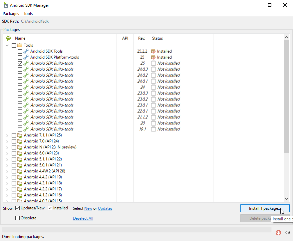293x241 pixels.
Task: Click Not installed status icon for rev 24.0.2
Action: click(x=153, y=75)
